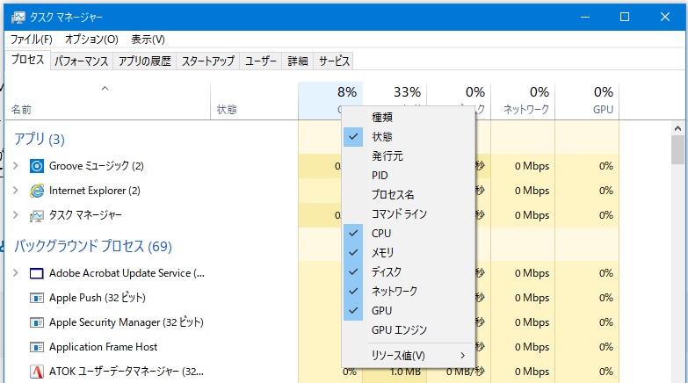Select the Apple Security Manager (32 ビット) name
The width and height of the screenshot is (688, 383).
point(127,322)
